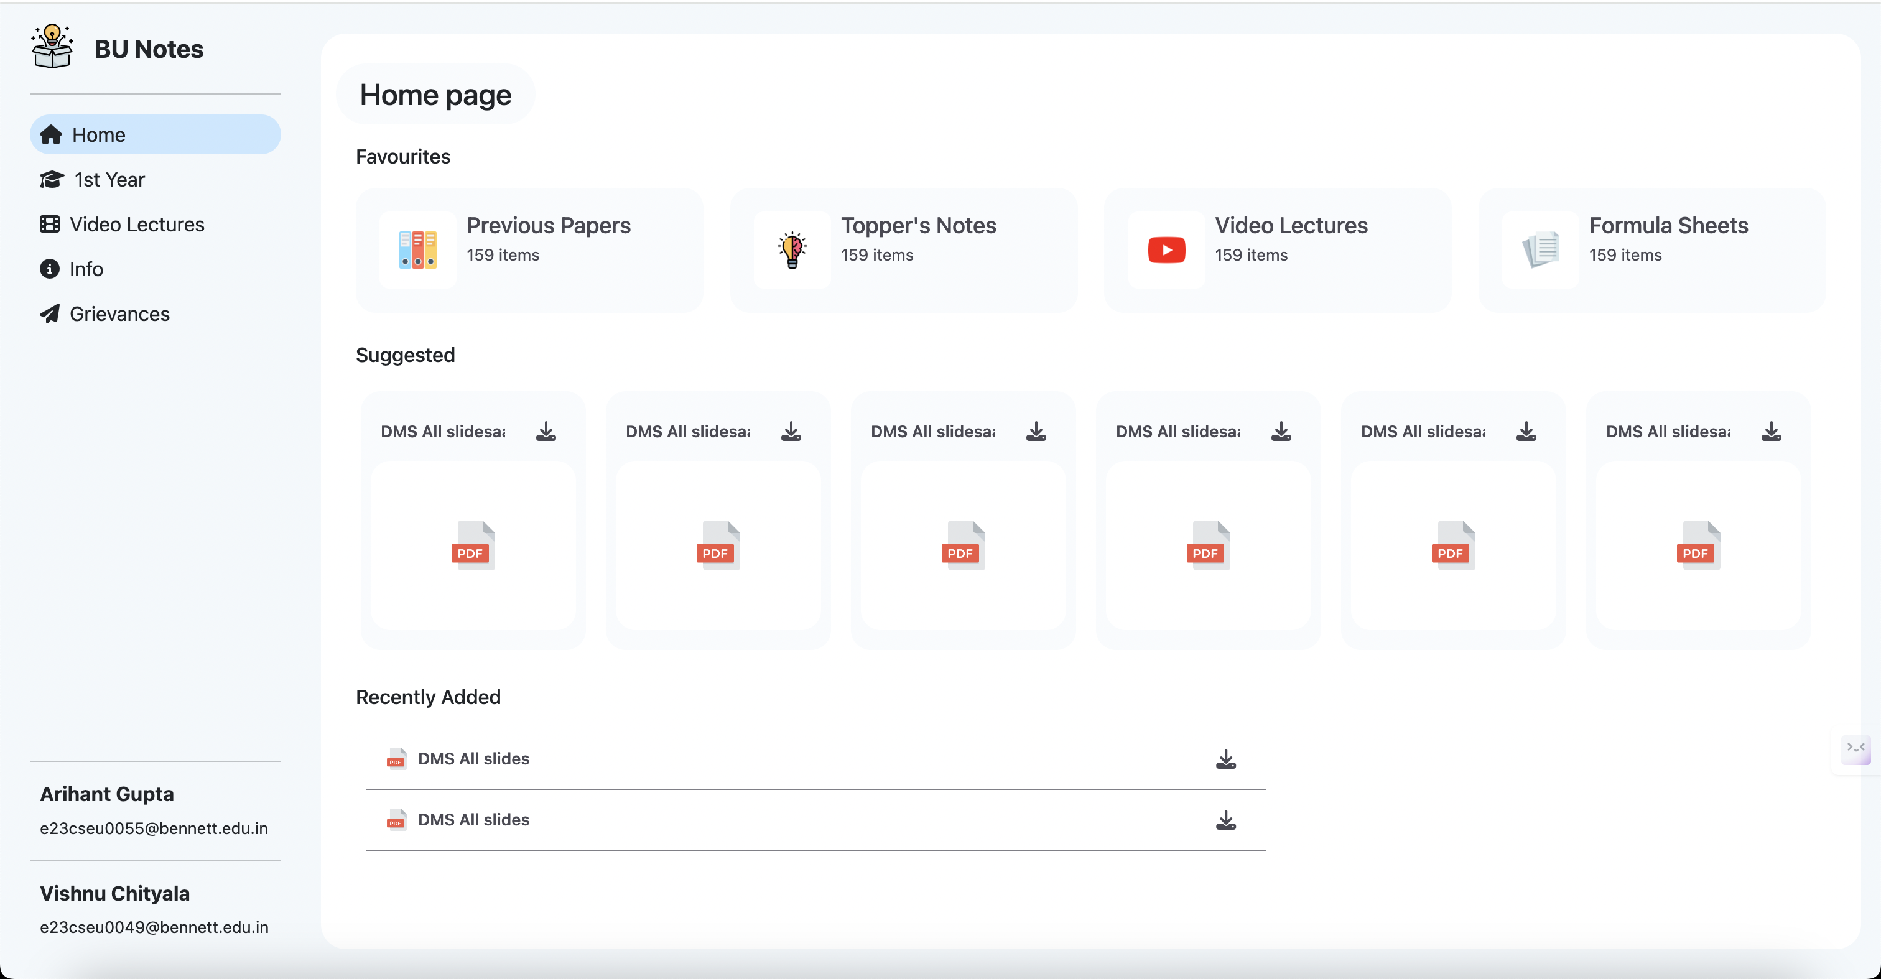Open first DMS All slides recent entry

coord(473,759)
